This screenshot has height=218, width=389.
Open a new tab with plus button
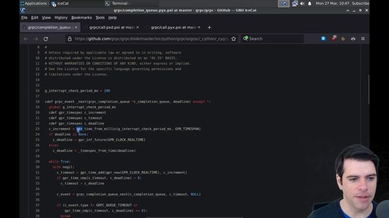coord(209,27)
